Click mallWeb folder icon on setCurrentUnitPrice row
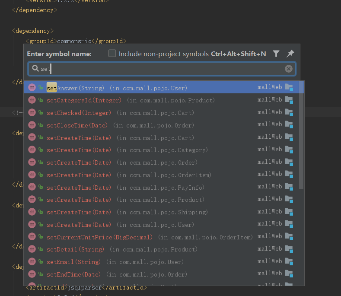 coord(289,237)
